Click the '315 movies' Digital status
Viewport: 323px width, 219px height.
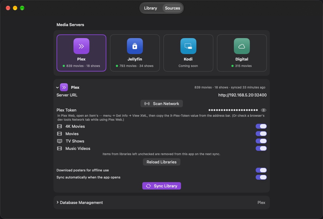[242, 66]
